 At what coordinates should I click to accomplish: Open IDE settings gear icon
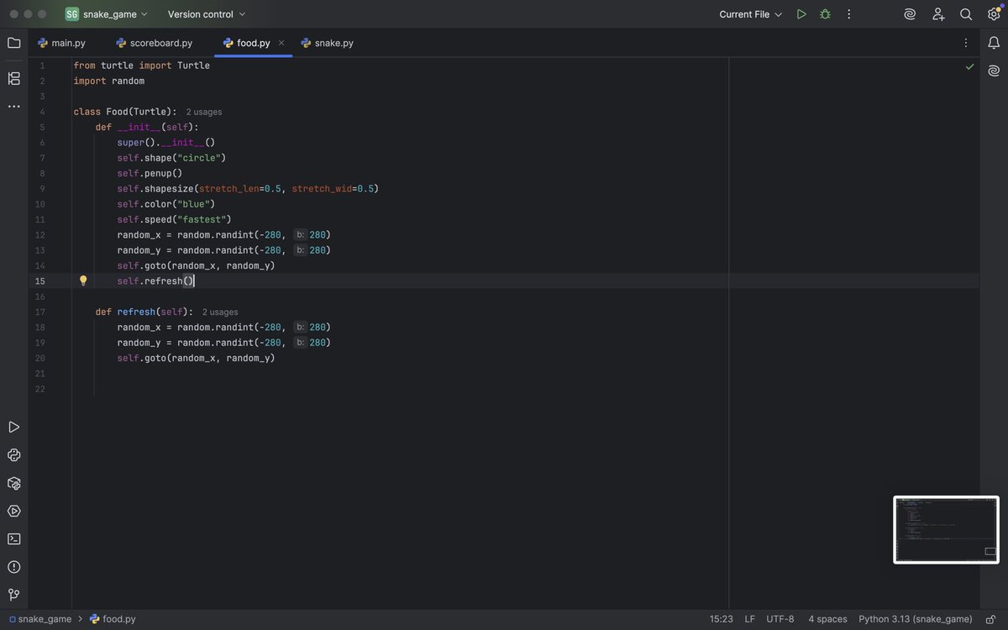pyautogui.click(x=994, y=14)
